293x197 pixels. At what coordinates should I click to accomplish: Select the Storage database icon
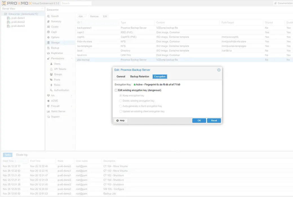tap(48, 42)
